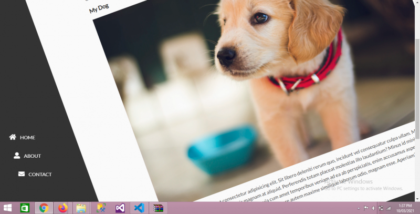Open the yellow tools taskbar icon next to File Explorer
The height and width of the screenshot is (214, 420).
point(101,208)
